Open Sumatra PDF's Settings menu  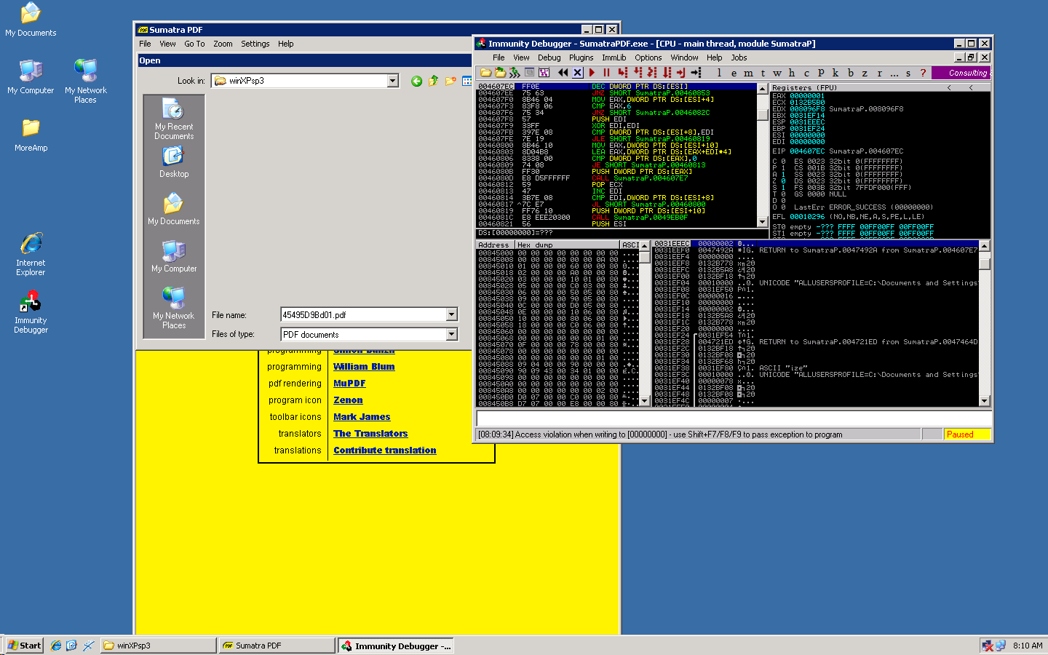pos(255,44)
